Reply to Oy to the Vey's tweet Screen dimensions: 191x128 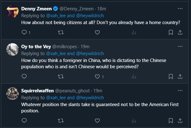pos(24,76)
